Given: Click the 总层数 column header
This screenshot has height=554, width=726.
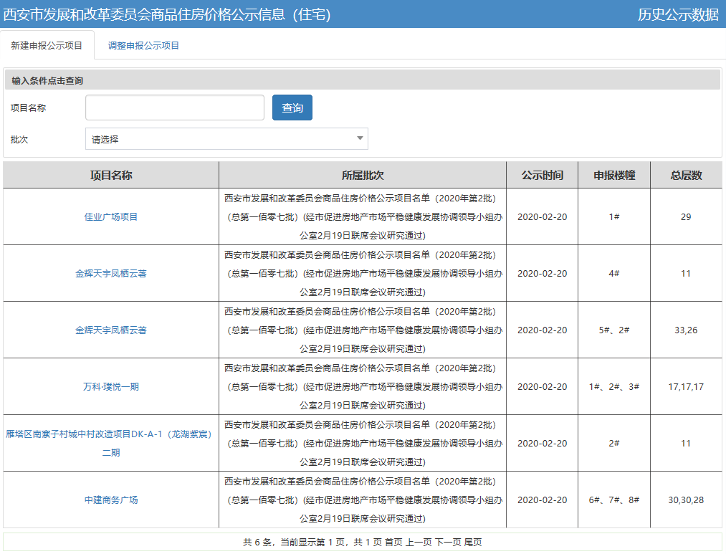Looking at the screenshot, I should (x=686, y=175).
